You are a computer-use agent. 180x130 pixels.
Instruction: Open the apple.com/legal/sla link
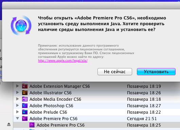[63, 61]
